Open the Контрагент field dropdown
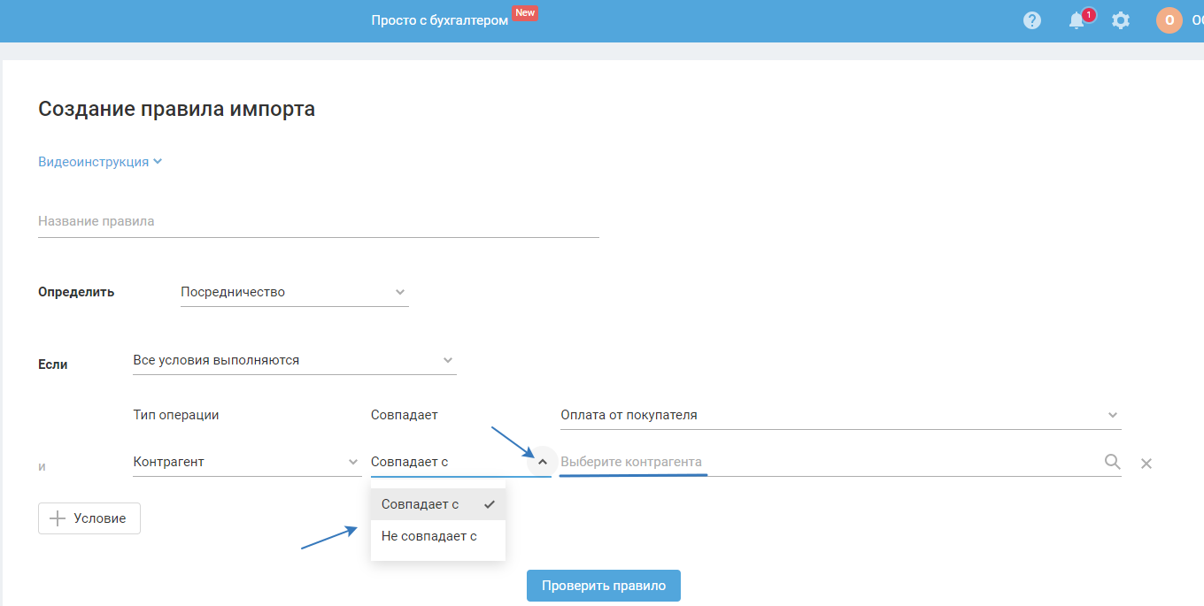The image size is (1204, 606). (246, 462)
